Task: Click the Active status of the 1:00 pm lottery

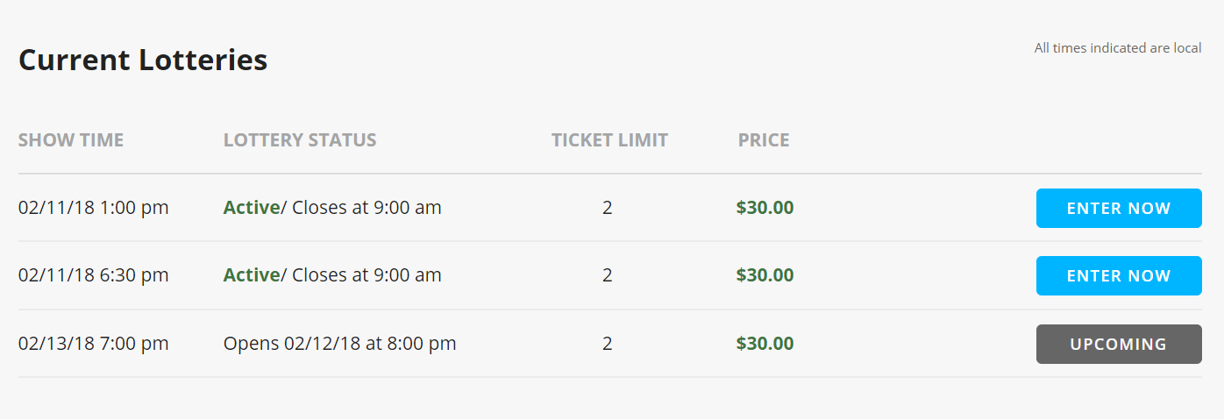Action: click(x=252, y=208)
